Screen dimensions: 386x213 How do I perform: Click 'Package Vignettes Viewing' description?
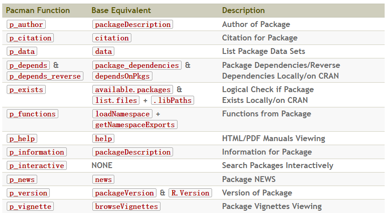[272, 206]
